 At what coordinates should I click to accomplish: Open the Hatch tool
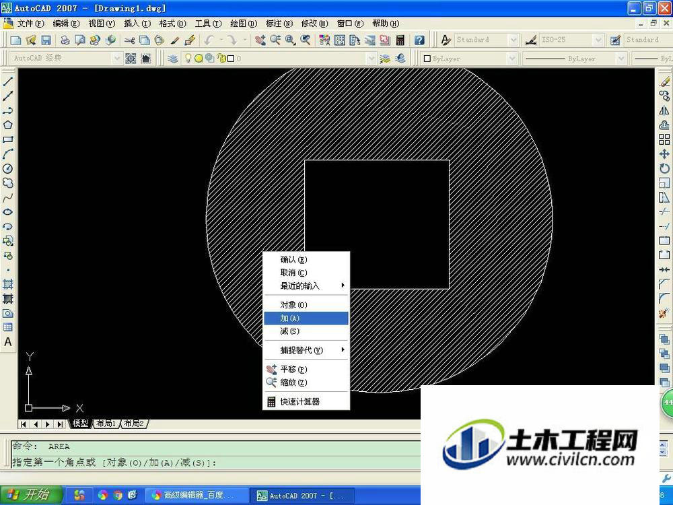[x=7, y=284]
